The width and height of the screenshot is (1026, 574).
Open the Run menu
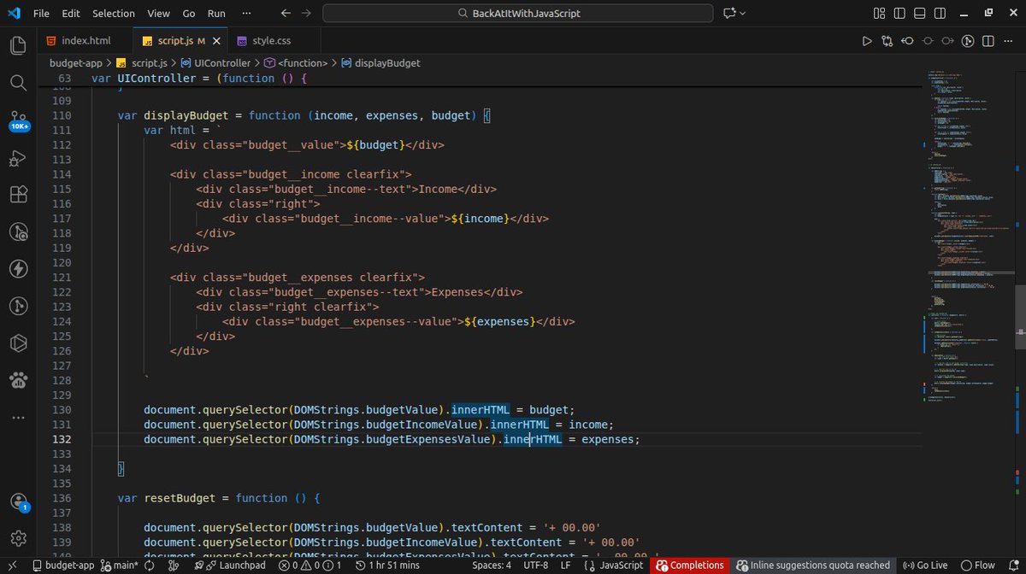point(216,14)
